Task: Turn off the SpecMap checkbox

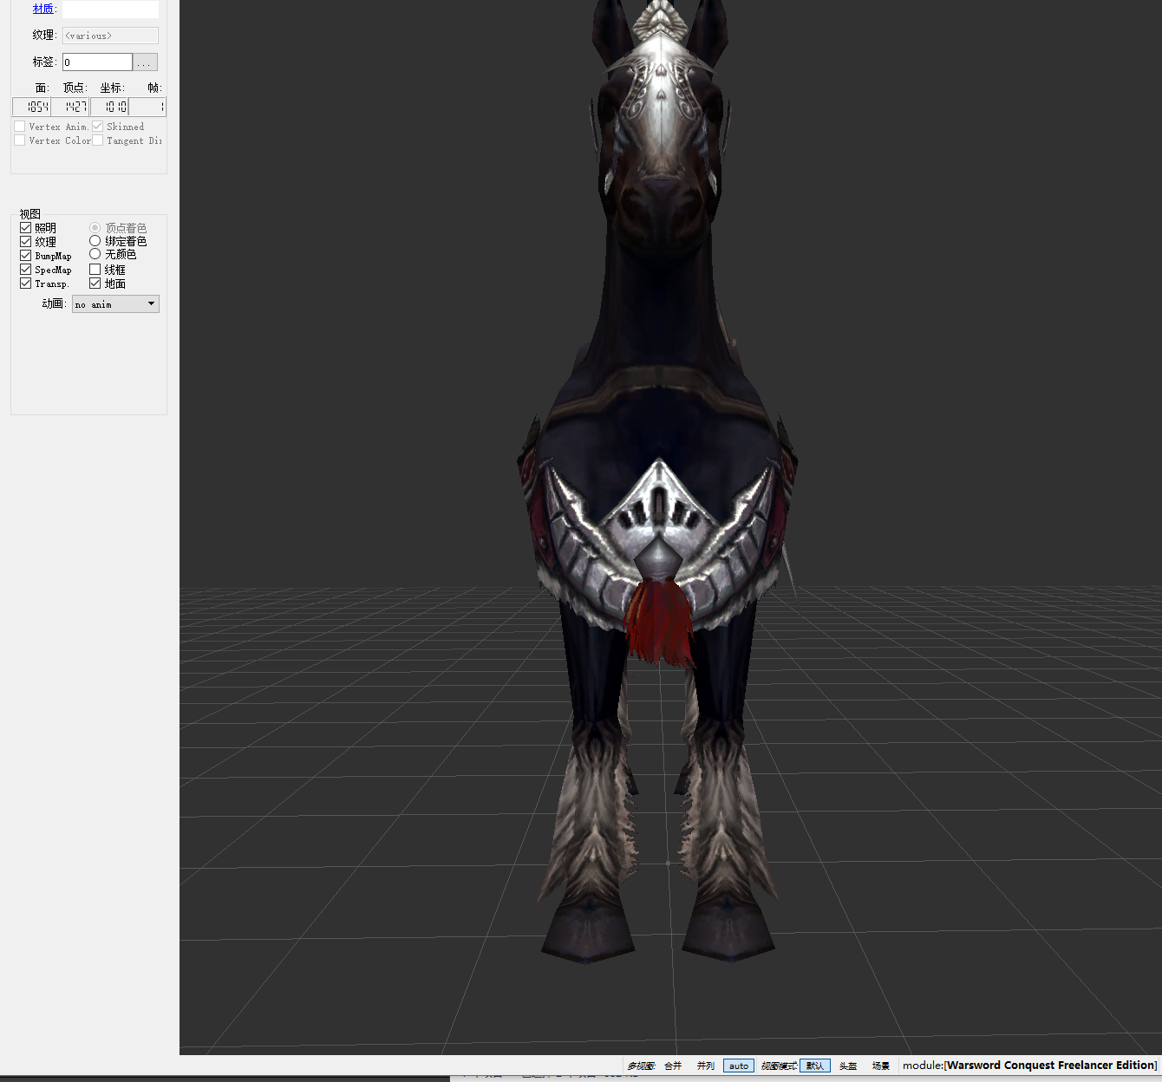Action: pyautogui.click(x=26, y=270)
